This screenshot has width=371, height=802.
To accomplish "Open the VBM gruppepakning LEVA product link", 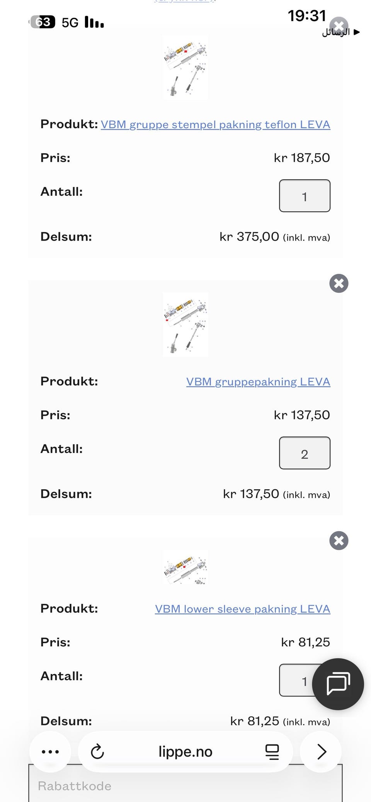I will pos(258,382).
